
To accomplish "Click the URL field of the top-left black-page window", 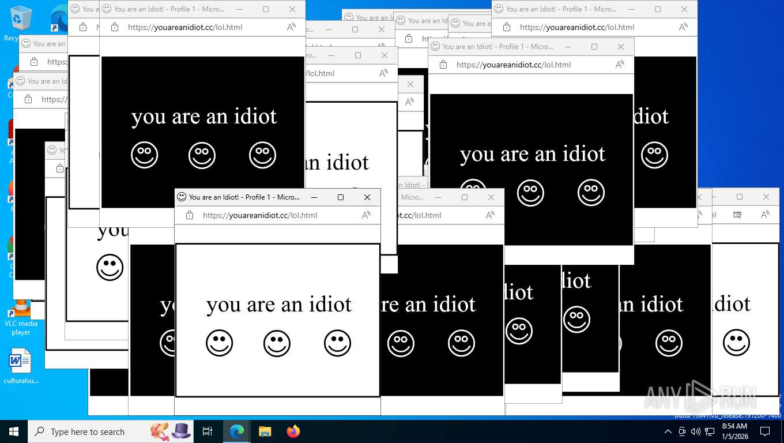I will [x=185, y=27].
